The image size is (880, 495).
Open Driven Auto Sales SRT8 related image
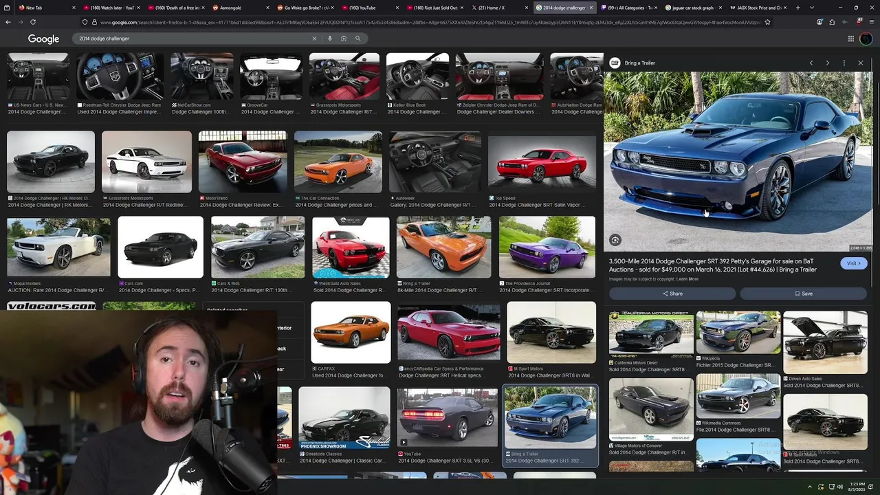825,342
